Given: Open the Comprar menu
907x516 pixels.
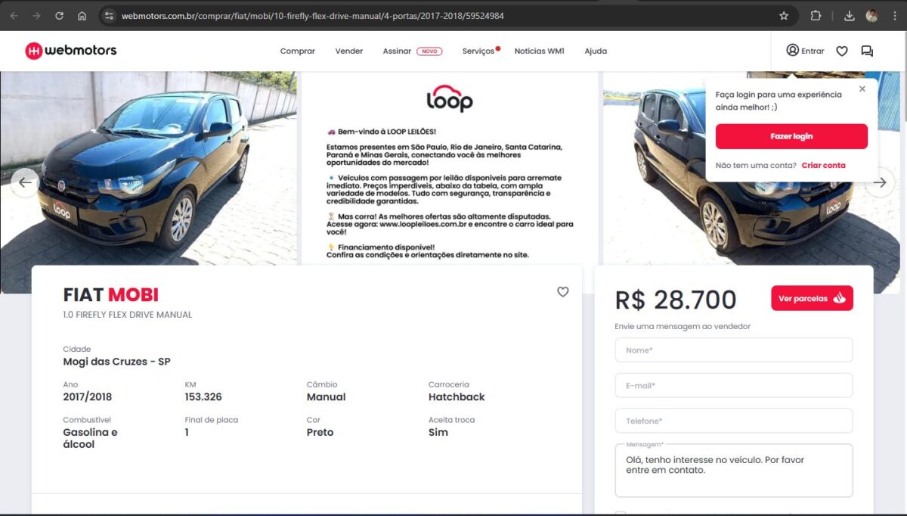Looking at the screenshot, I should [297, 51].
